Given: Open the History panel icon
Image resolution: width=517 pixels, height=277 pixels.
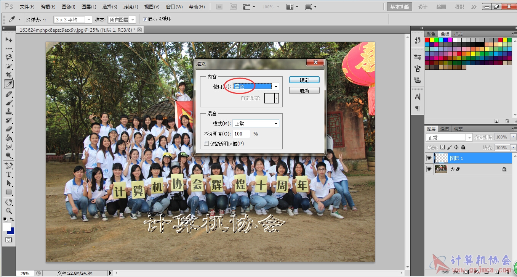Looking at the screenshot, I should (x=417, y=40).
